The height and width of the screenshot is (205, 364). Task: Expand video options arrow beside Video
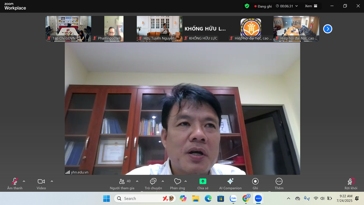coord(52,181)
